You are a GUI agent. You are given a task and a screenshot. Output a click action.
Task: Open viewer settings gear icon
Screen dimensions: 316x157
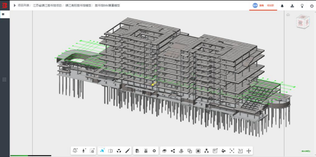coord(154,151)
